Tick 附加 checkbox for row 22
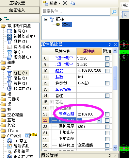This screenshot has height=158, width=129. coord(107,120)
